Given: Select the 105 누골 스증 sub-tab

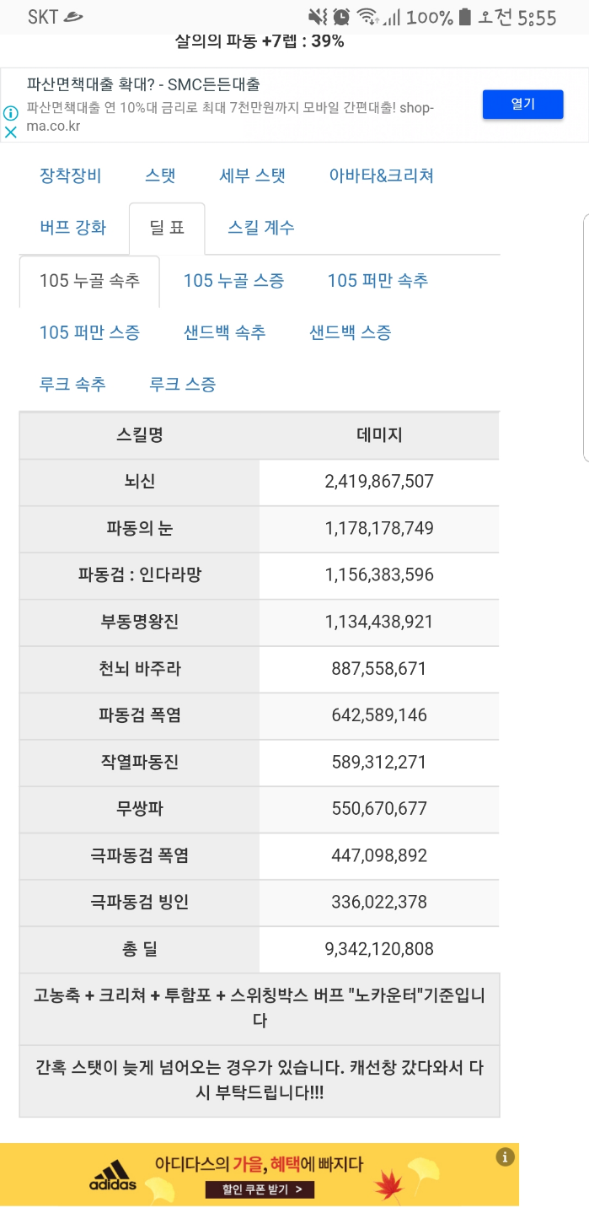Looking at the screenshot, I should pos(233,281).
